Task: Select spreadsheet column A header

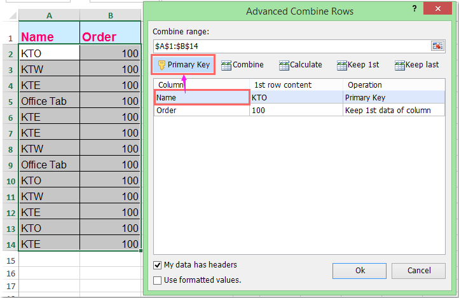Action: (49, 15)
